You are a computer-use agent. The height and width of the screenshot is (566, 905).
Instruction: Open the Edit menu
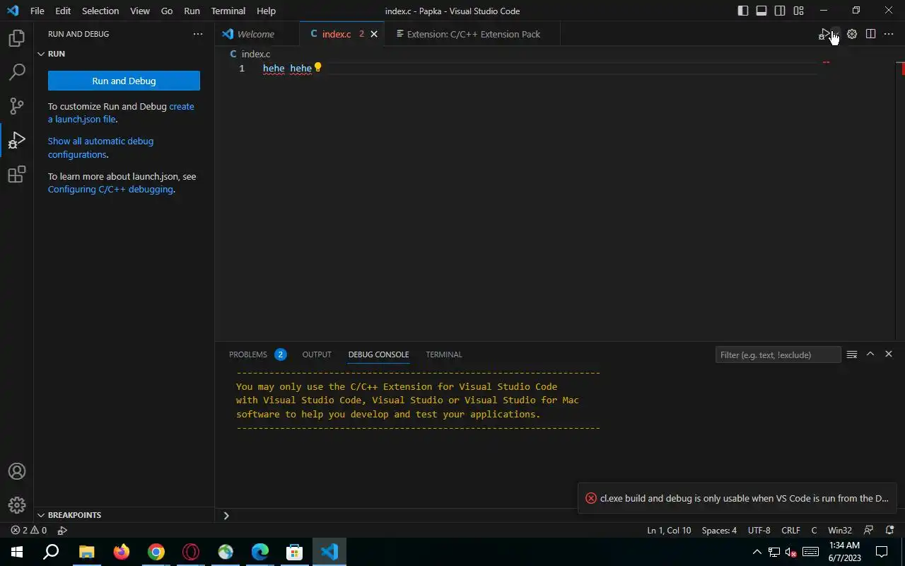(63, 11)
